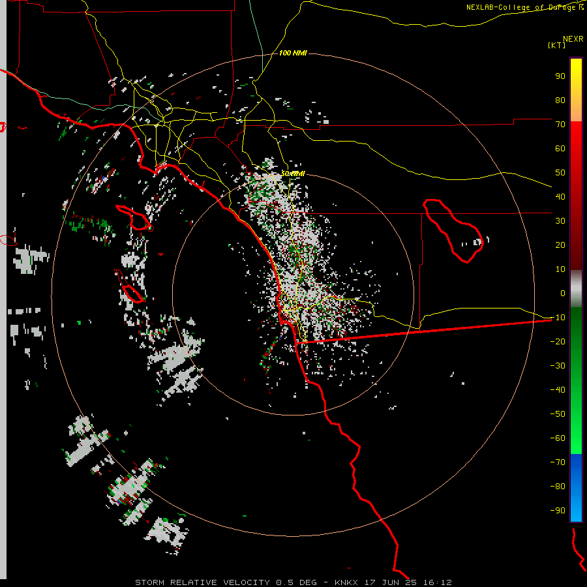Viewport: 587px width, 587px height.
Task: Click the -60 knot scale value
Action: pyautogui.click(x=558, y=438)
